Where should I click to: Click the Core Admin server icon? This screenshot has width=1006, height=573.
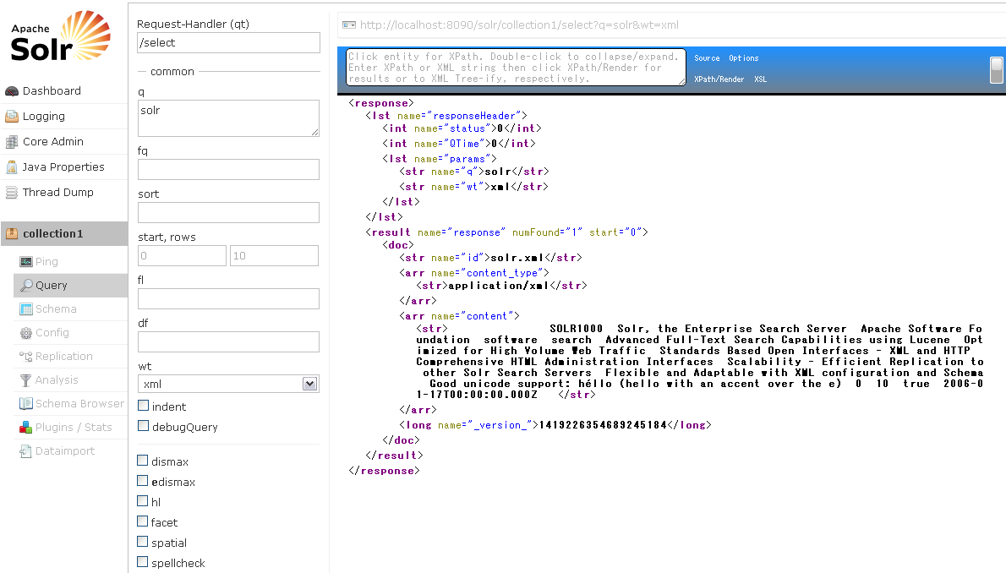coord(12,142)
